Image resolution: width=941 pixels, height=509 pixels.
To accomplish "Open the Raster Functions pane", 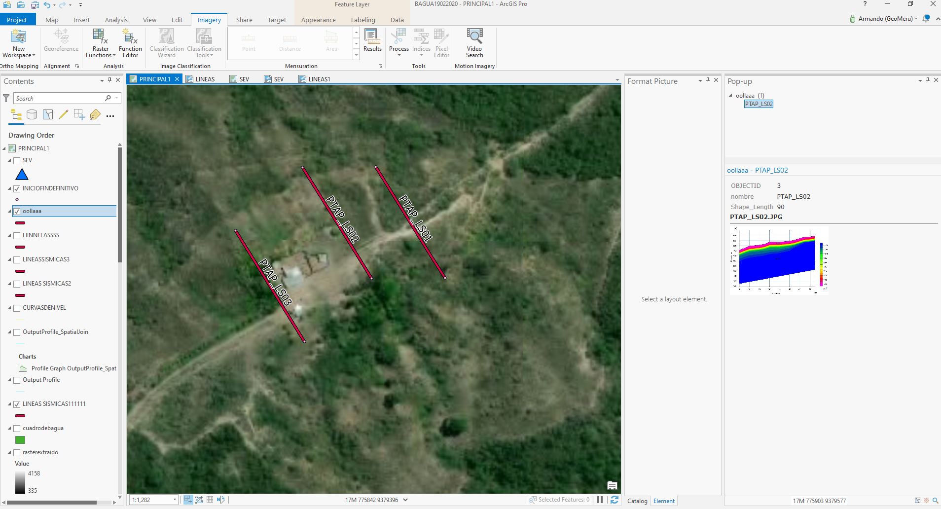I will click(100, 42).
